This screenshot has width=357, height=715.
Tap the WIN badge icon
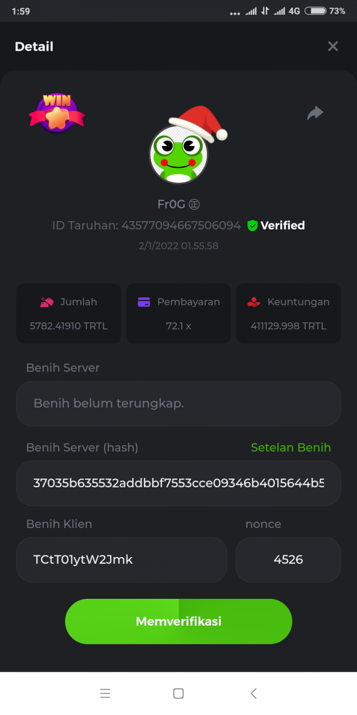pyautogui.click(x=57, y=113)
